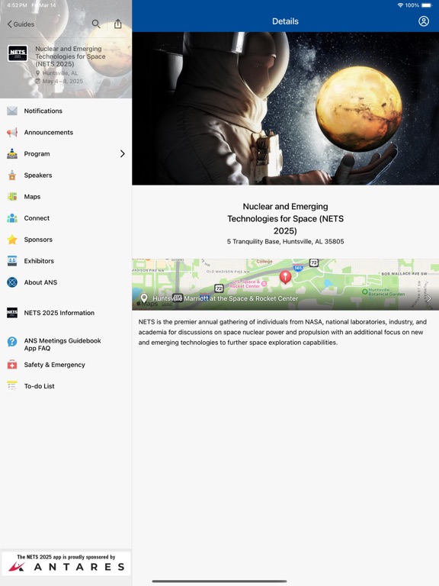Open About ANS page
Viewport: 439px width, 586px height.
66,282
